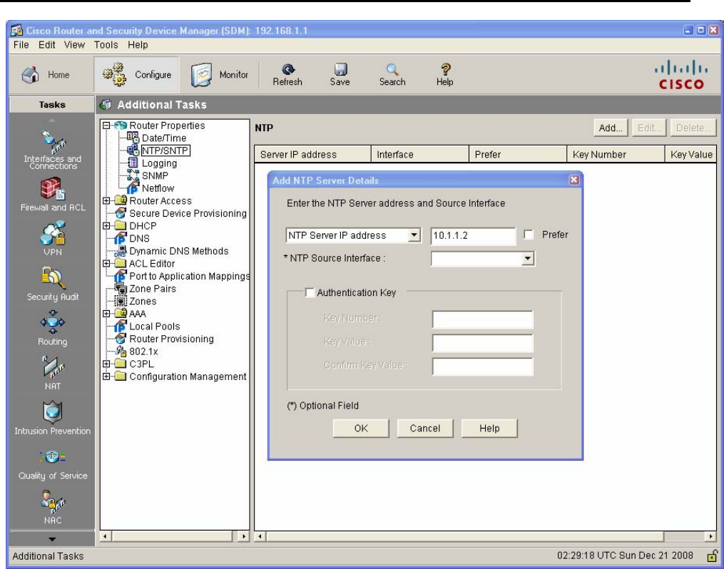
Task: Select the Local Pools tree node
Action: coord(154,327)
